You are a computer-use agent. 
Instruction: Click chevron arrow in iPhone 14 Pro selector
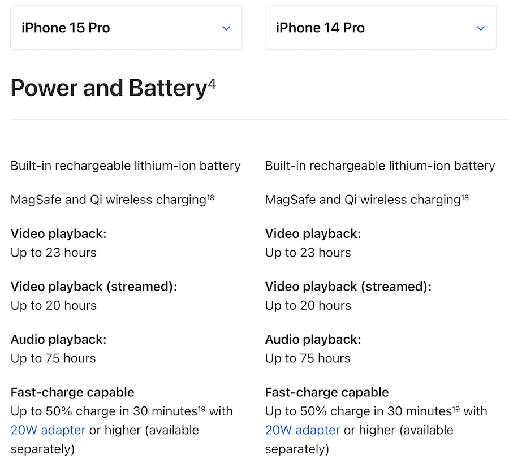[x=481, y=28]
